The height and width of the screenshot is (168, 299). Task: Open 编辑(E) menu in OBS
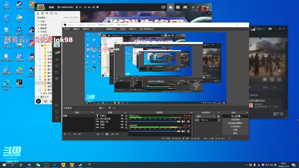tap(76, 29)
